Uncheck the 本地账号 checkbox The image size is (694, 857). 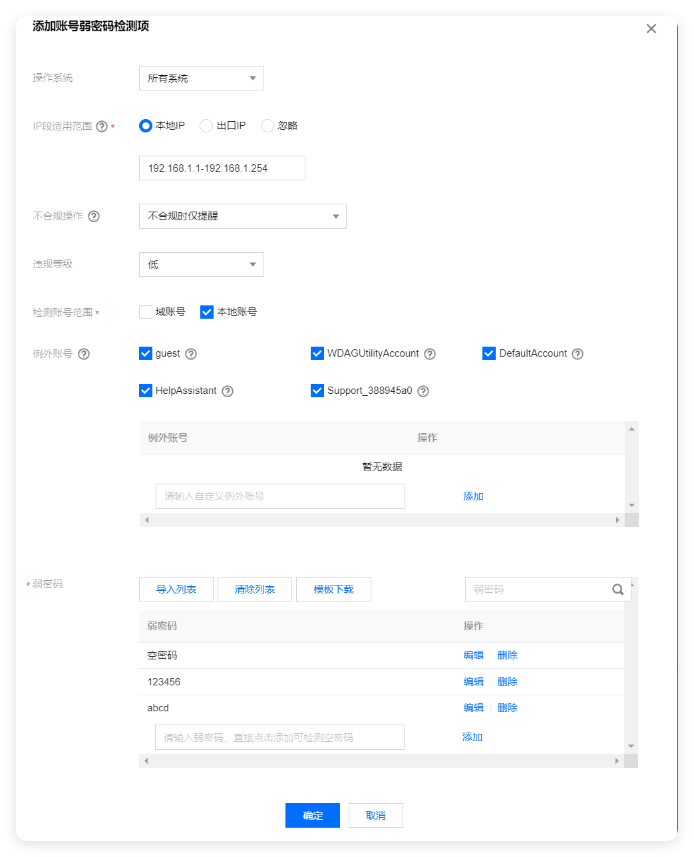click(x=207, y=312)
